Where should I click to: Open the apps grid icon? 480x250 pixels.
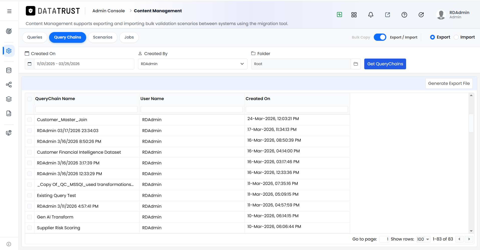[x=354, y=15]
